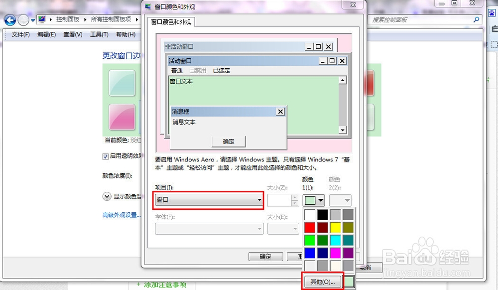Open the 高级外观设置 link
This screenshot has width=498, height=290.
pyautogui.click(x=121, y=215)
